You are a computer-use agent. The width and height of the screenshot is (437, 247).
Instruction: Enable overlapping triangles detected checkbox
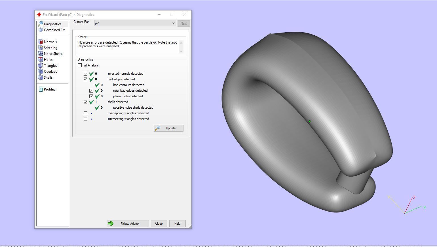(85, 113)
